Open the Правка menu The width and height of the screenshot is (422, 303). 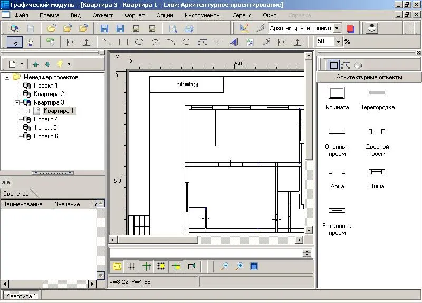[x=50, y=15]
